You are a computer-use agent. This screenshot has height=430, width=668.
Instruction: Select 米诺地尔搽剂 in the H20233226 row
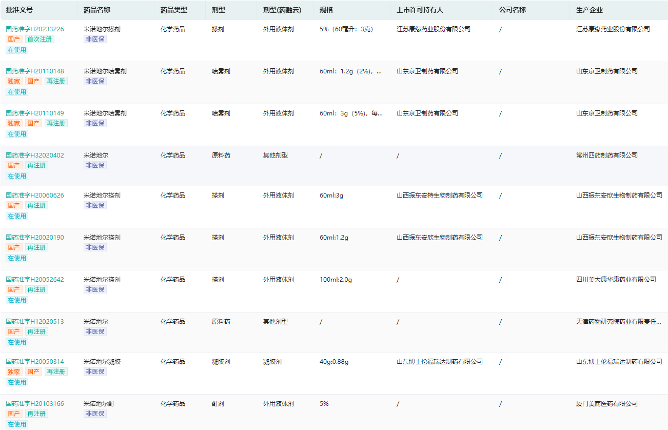102,29
